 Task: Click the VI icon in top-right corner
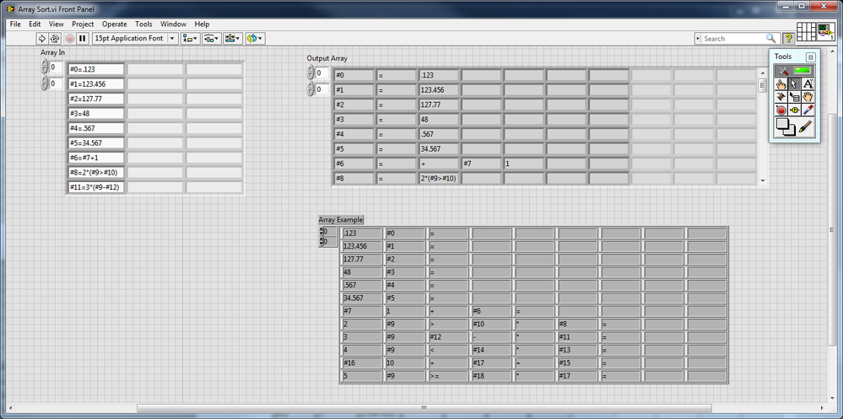(x=826, y=32)
